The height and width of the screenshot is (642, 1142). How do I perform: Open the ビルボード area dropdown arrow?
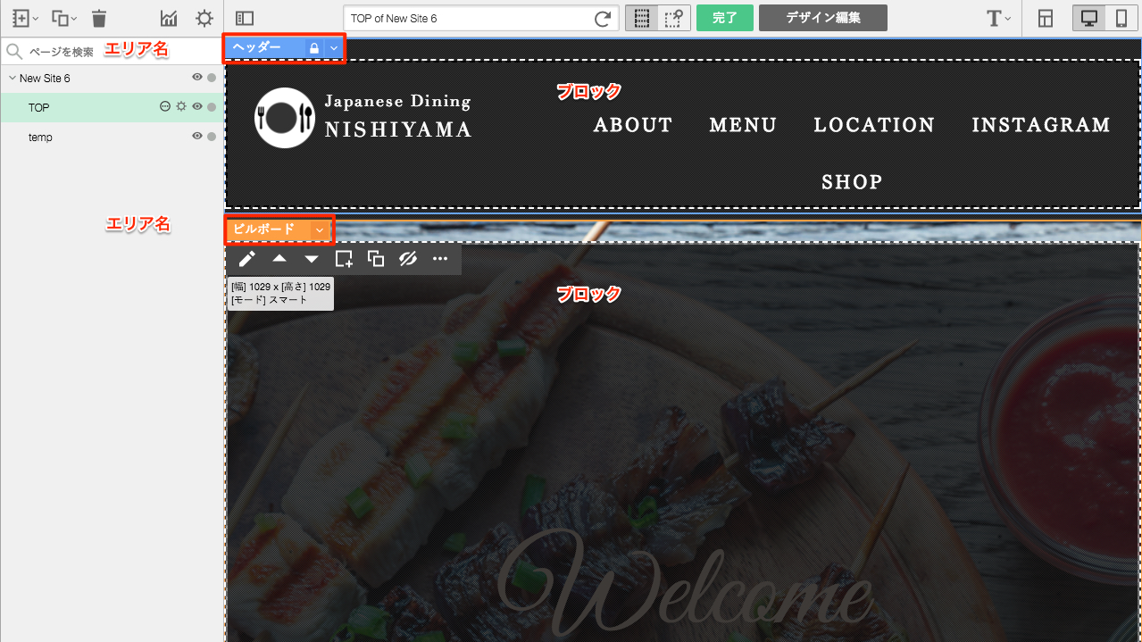tap(320, 230)
